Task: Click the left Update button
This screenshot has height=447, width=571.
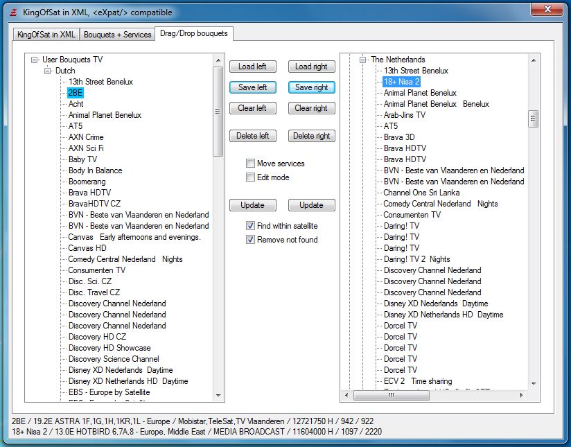Action: coord(253,205)
